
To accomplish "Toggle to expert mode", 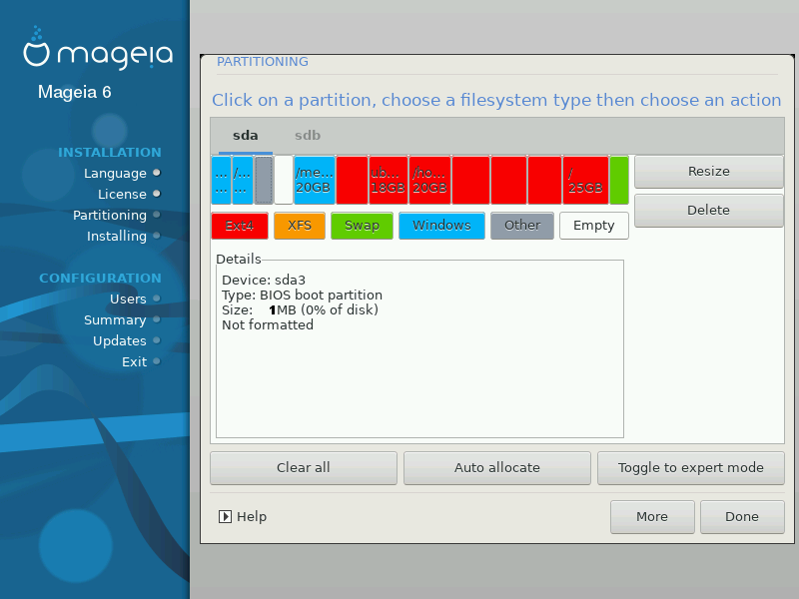I will point(690,468).
